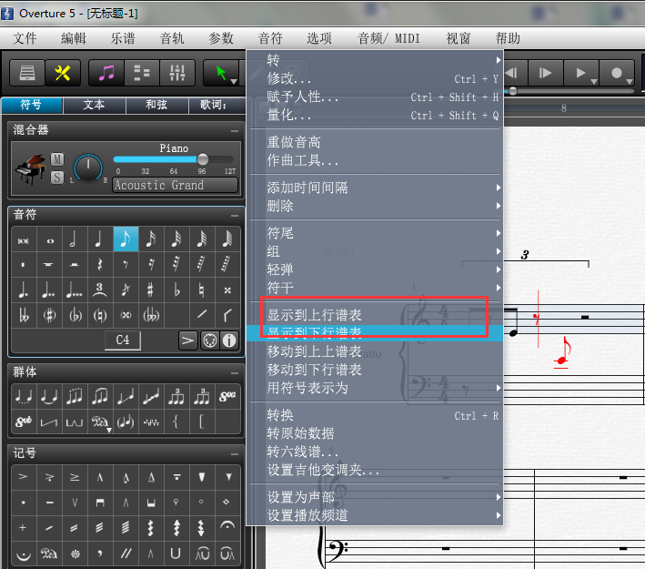Collapse the 混合器 panel

coord(235,130)
